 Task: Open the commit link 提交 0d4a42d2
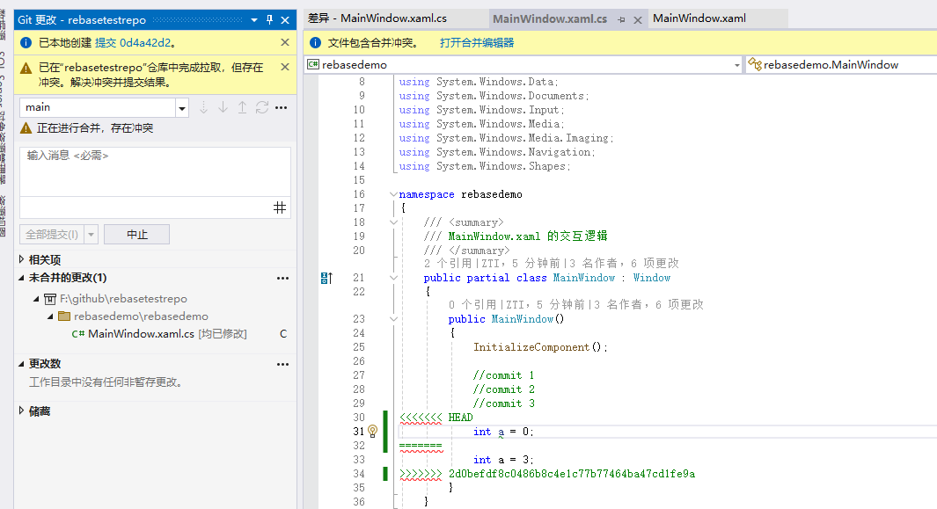pyautogui.click(x=133, y=42)
